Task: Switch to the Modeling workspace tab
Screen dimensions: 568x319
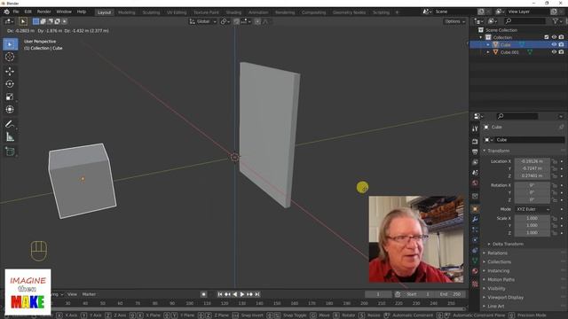Action: (x=126, y=12)
